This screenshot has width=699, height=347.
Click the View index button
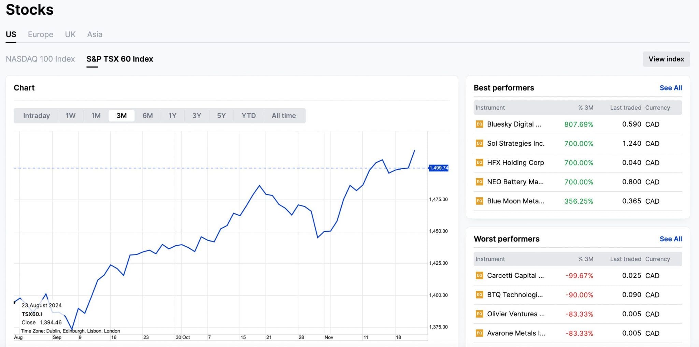pos(666,59)
